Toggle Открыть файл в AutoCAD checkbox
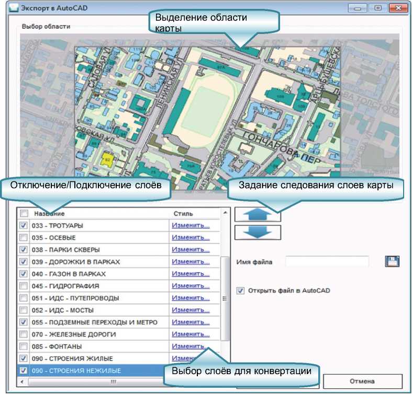 240,291
